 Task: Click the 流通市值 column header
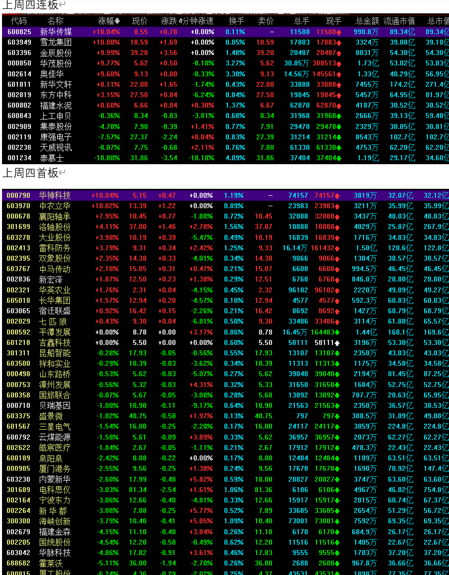tap(399, 21)
